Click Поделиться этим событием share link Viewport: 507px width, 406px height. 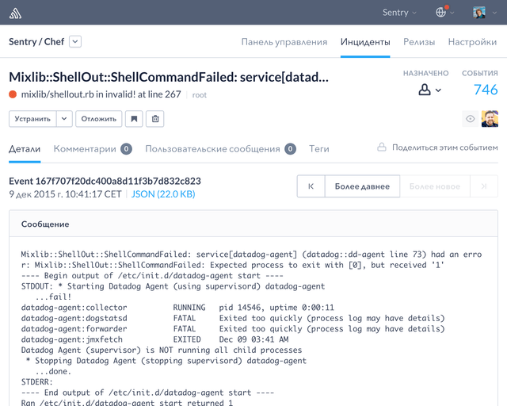[x=445, y=147]
